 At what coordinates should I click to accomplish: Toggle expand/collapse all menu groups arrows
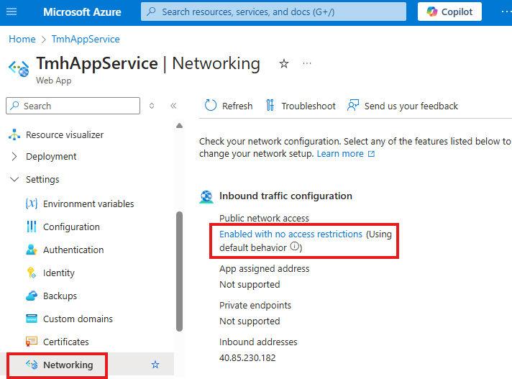152,106
